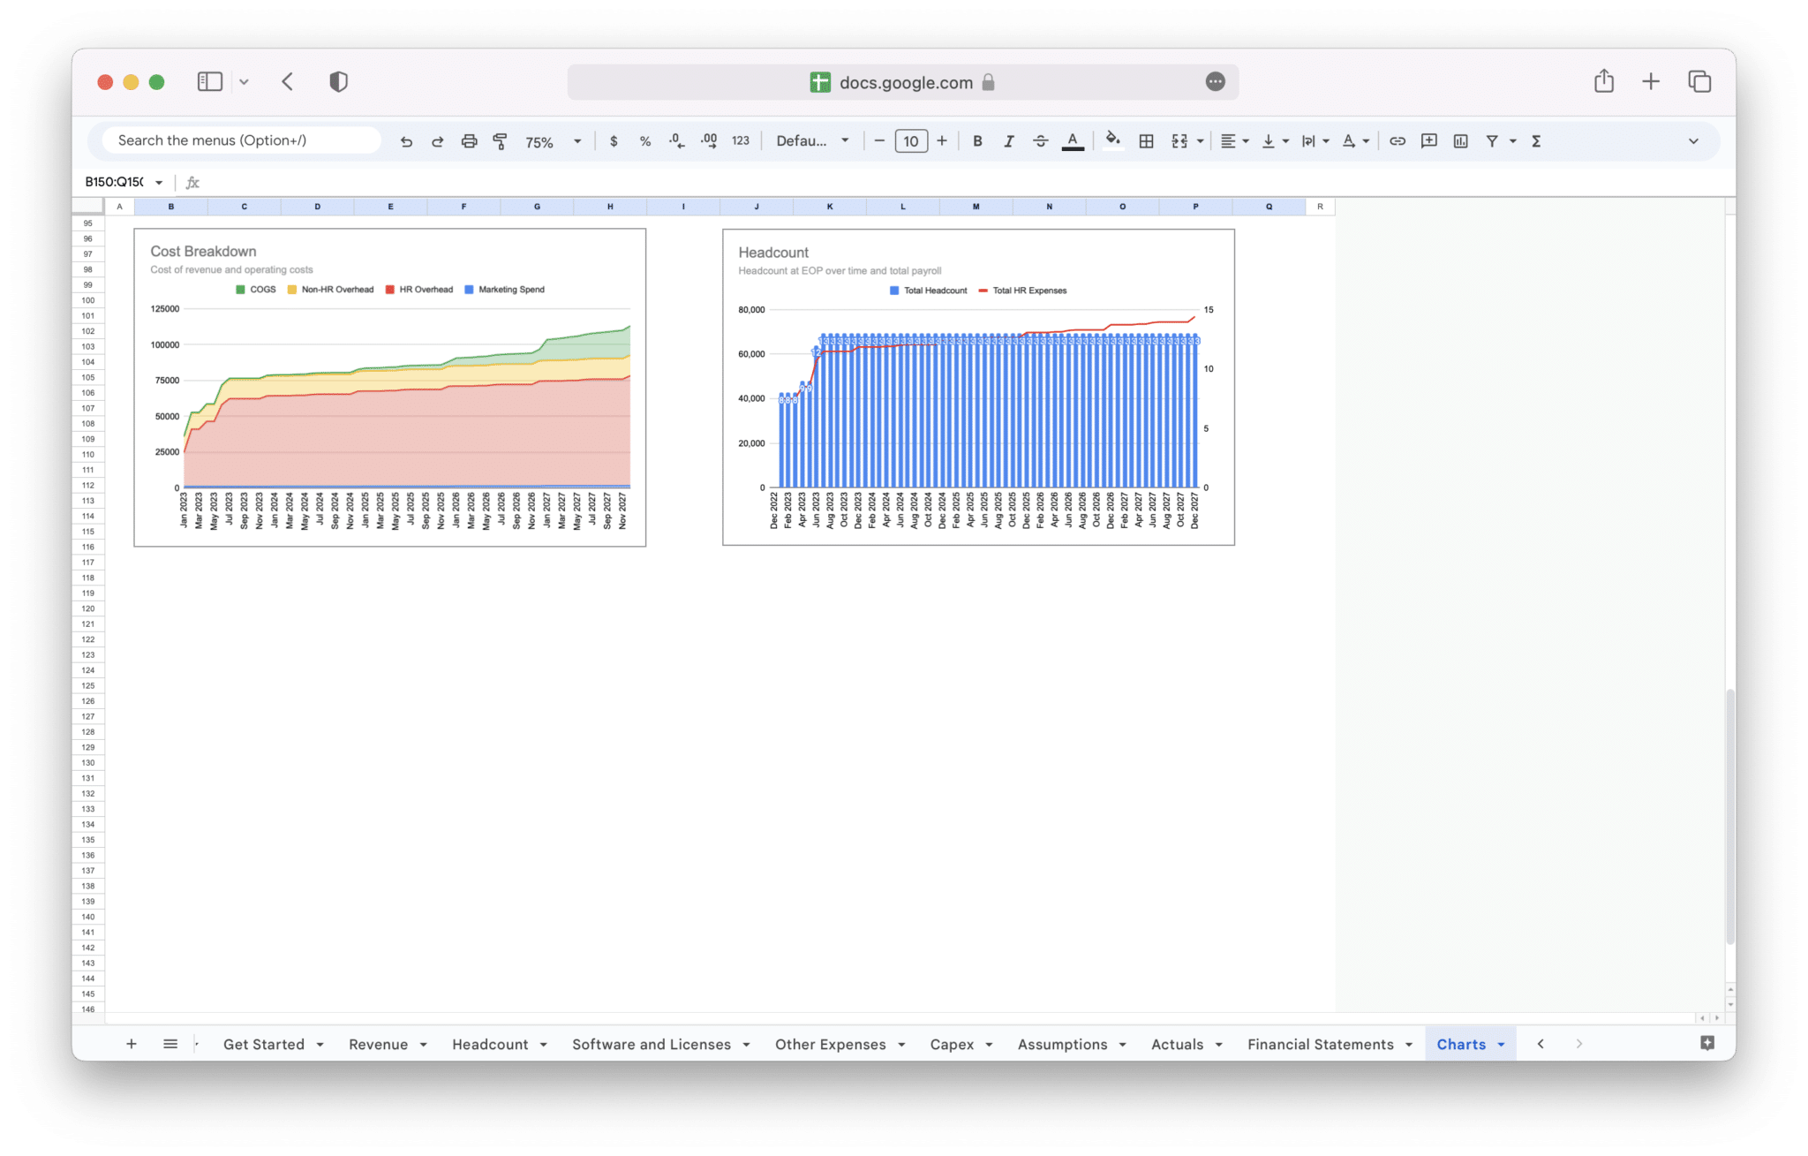Open a new Safari tab
Image resolution: width=1808 pixels, height=1156 pixels.
pyautogui.click(x=1651, y=82)
